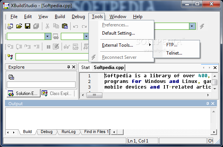The height and width of the screenshot is (147, 223).
Task: Click the previous document tab arrow in the editor
Action: (x=204, y=68)
